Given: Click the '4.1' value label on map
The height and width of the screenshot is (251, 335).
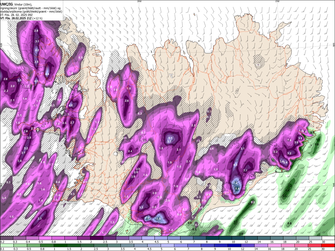Looking at the screenshot, I should click(x=37, y=50).
